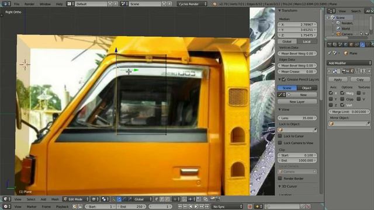The height and width of the screenshot is (210, 374).
Task: Enable Lock to Cursor checkbox
Action: pos(280,136)
